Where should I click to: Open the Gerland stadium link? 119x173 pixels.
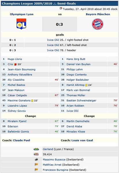coord(48,149)
